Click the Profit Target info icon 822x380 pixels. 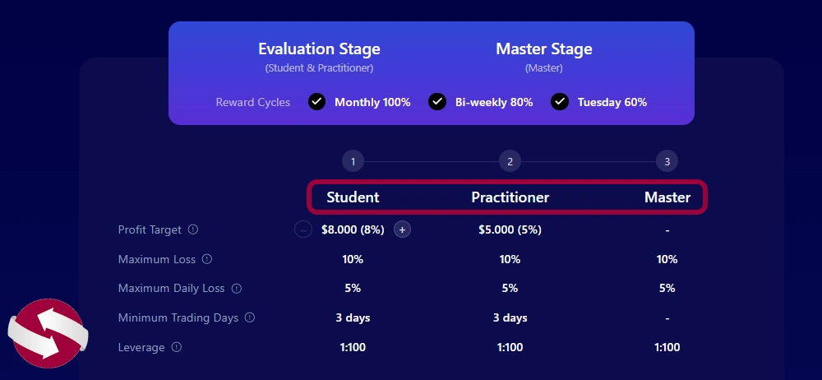click(193, 229)
